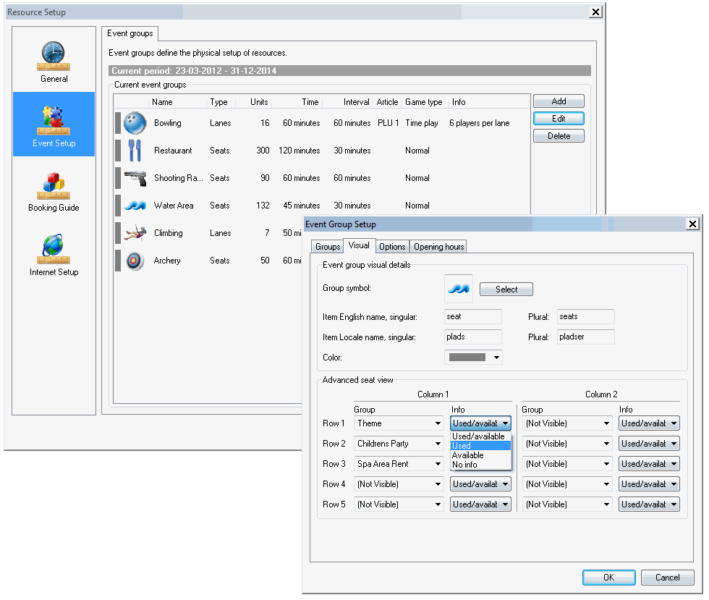The height and width of the screenshot is (600, 709).
Task: Open the General settings clock icon
Action: (x=54, y=54)
